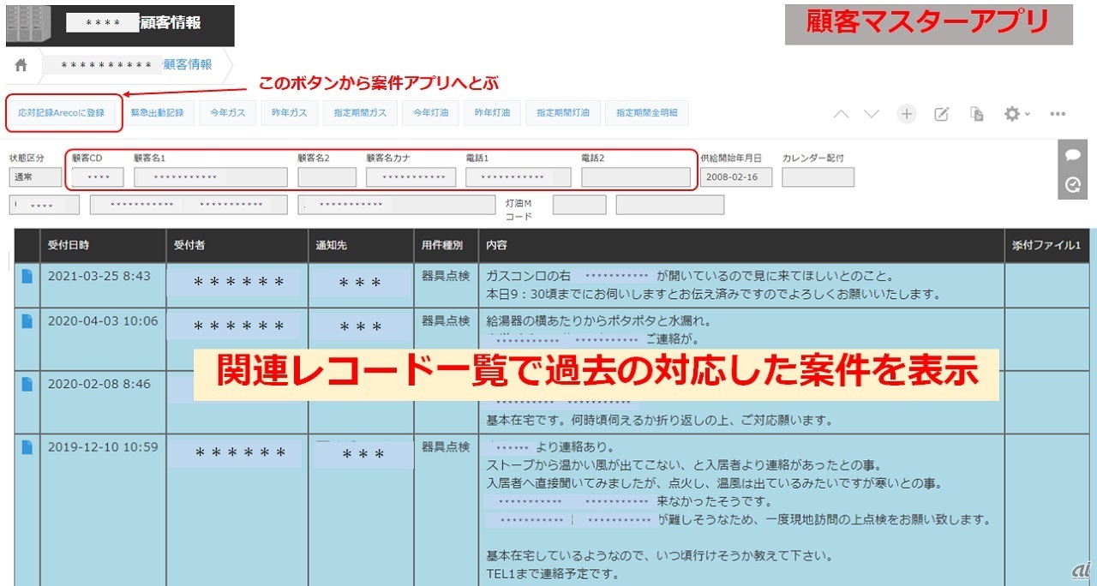
Task: Click the 供給開始年月日 field 2008-02-16
Action: tap(735, 177)
